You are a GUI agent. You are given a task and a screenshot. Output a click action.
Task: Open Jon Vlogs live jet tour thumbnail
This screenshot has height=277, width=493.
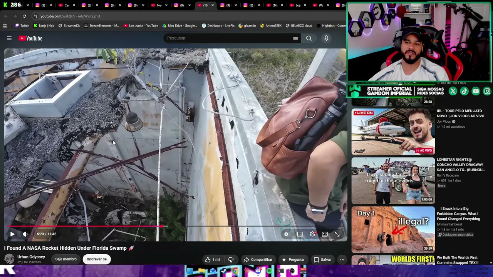(393, 132)
